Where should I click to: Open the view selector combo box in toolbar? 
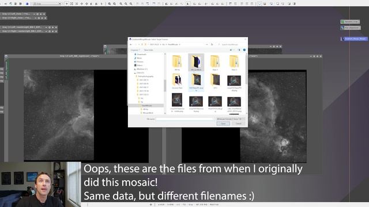click(47, 4)
